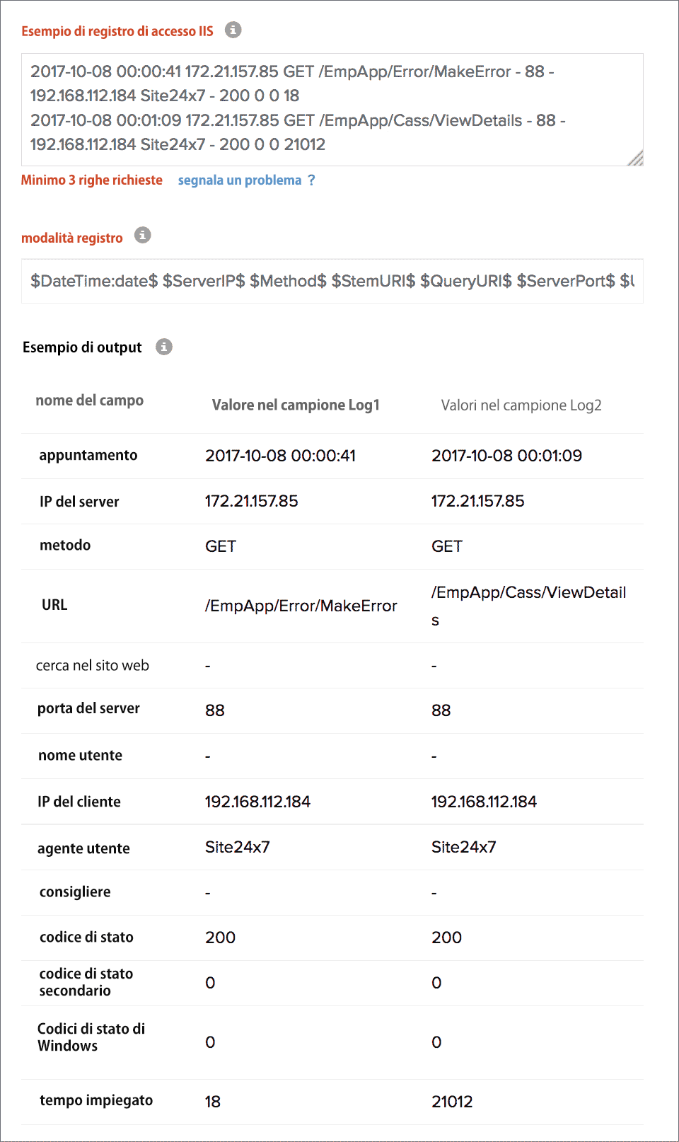The height and width of the screenshot is (1142, 679).
Task: Click the IP del cliente field label
Action: [79, 802]
